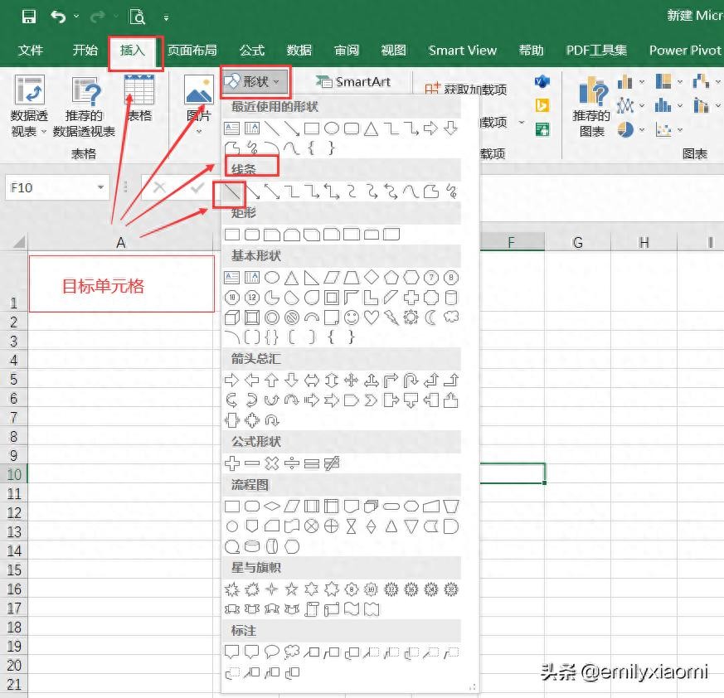Click the Save icon in quick access toolbar
The width and height of the screenshot is (724, 698).
click(28, 17)
